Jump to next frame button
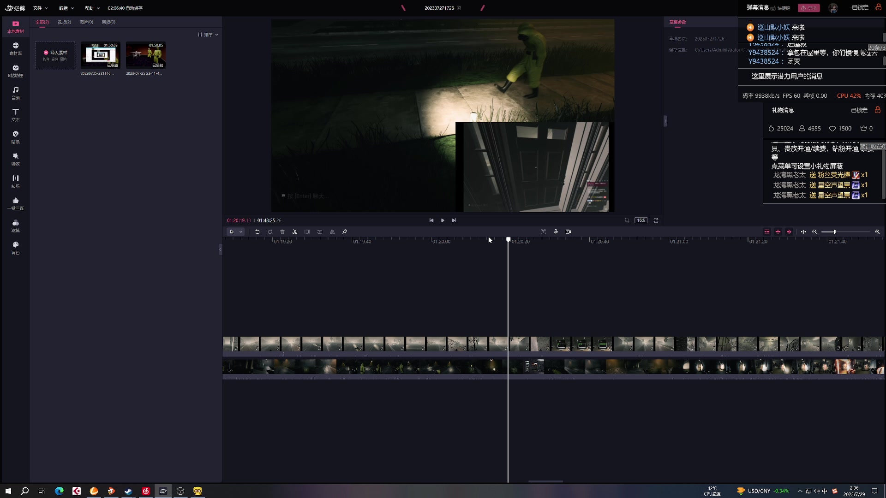The image size is (886, 498). (454, 220)
